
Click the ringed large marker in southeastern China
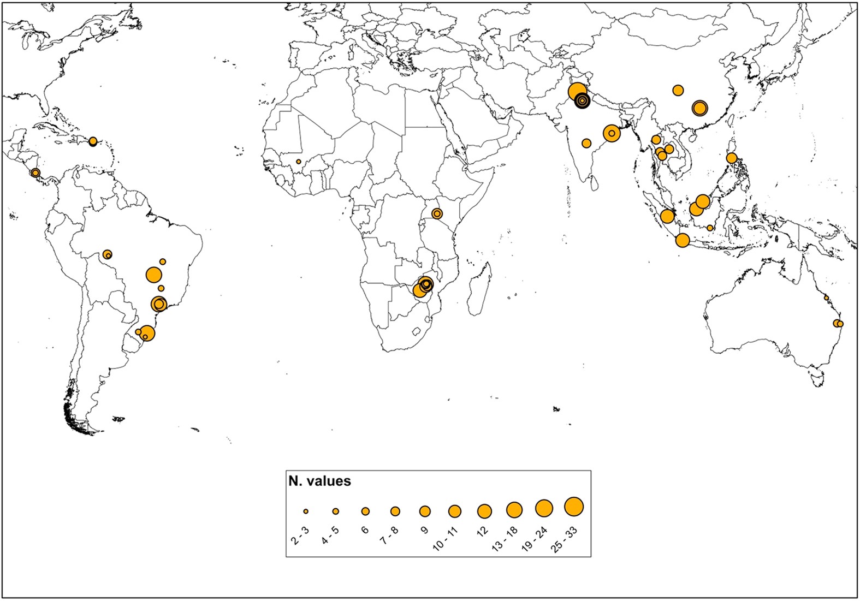699,108
